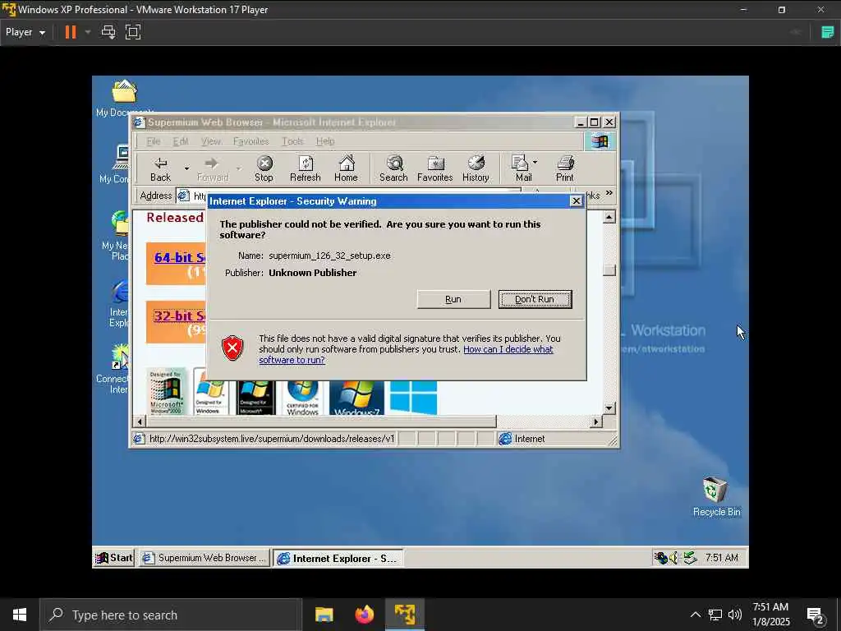Click the Run button in the Security Warning dialog

[453, 299]
